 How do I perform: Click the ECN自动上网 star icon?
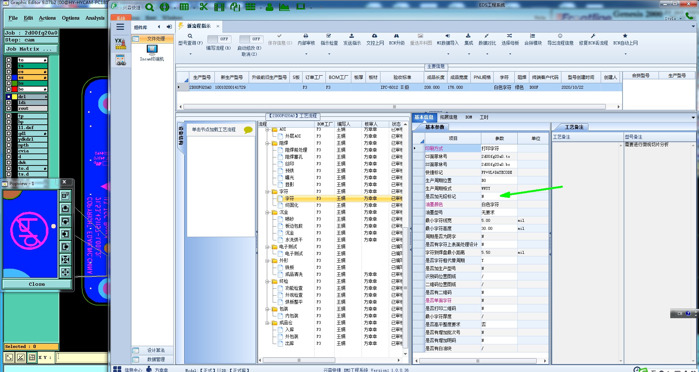pos(625,36)
